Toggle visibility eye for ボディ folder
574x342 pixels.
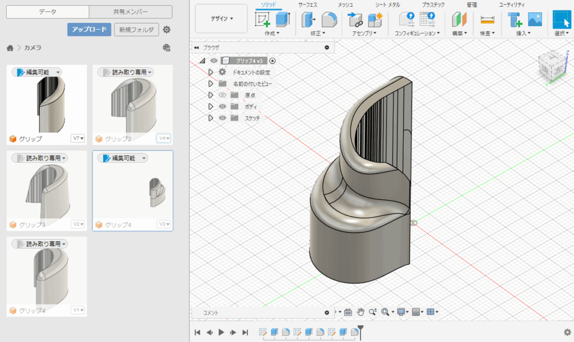click(x=223, y=106)
